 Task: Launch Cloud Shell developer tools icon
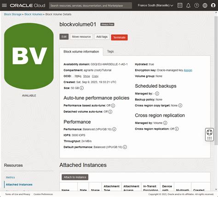pyautogui.click(x=180, y=6)
